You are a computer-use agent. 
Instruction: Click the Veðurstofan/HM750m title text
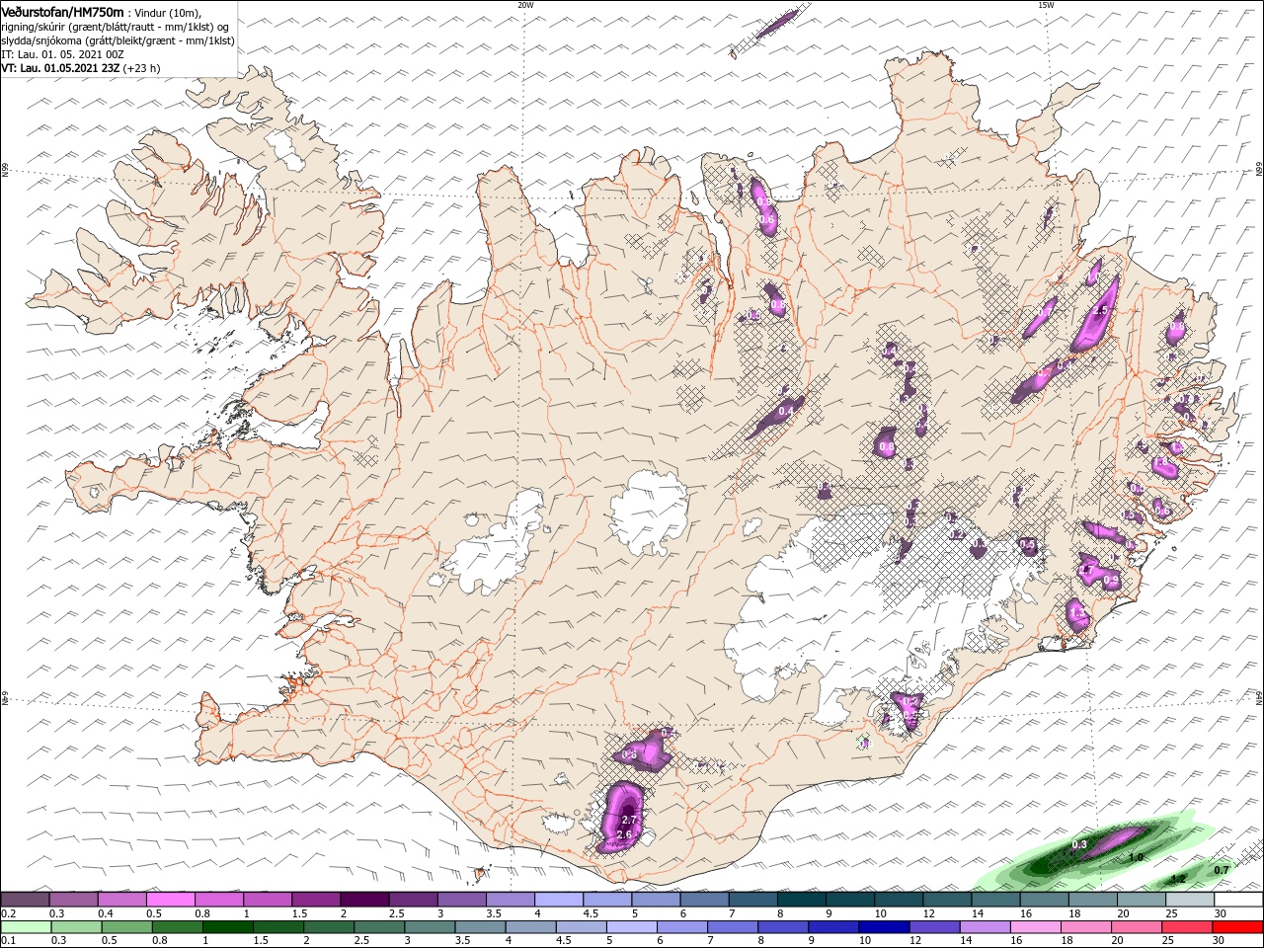click(62, 11)
